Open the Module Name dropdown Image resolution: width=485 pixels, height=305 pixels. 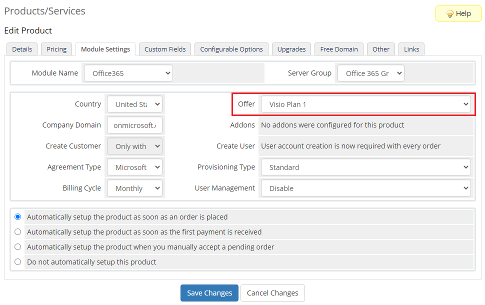tap(128, 73)
